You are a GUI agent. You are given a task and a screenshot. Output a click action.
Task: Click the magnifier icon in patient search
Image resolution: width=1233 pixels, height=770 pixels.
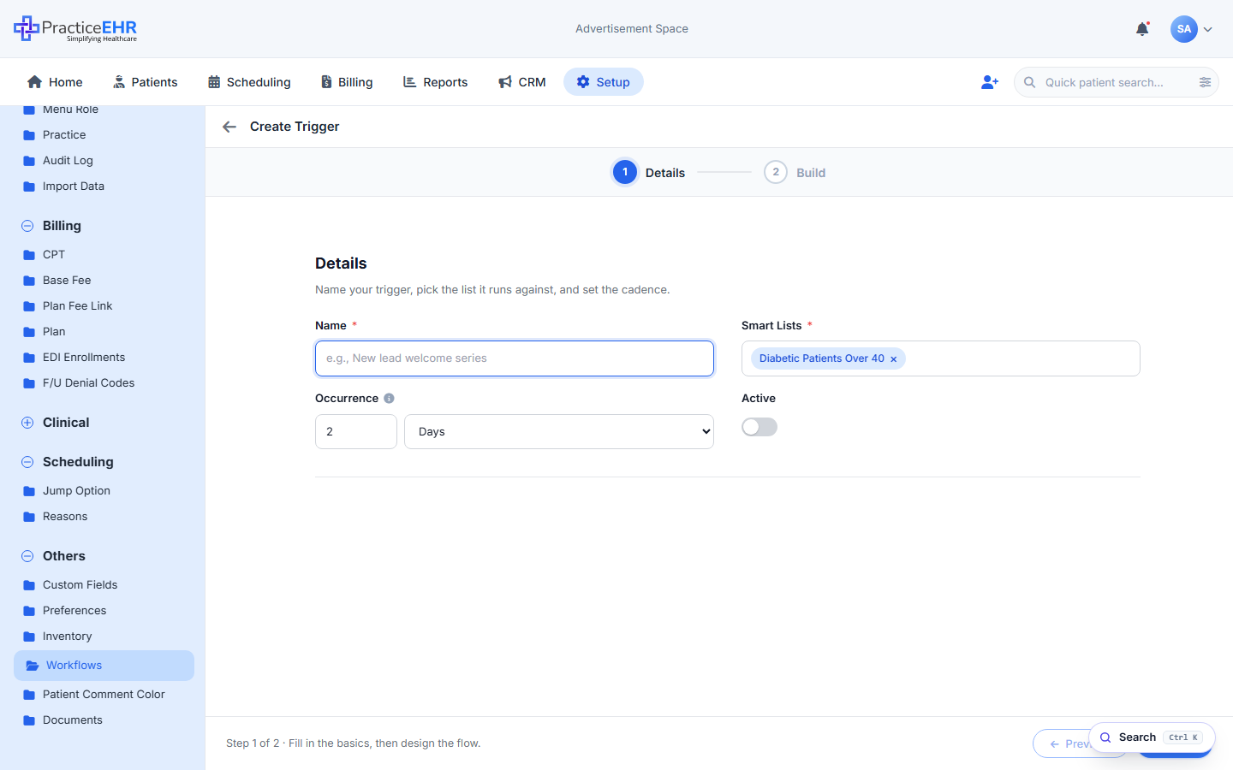click(1030, 82)
